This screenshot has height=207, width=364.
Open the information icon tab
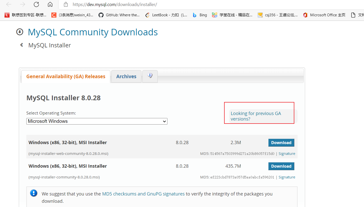tap(150, 76)
